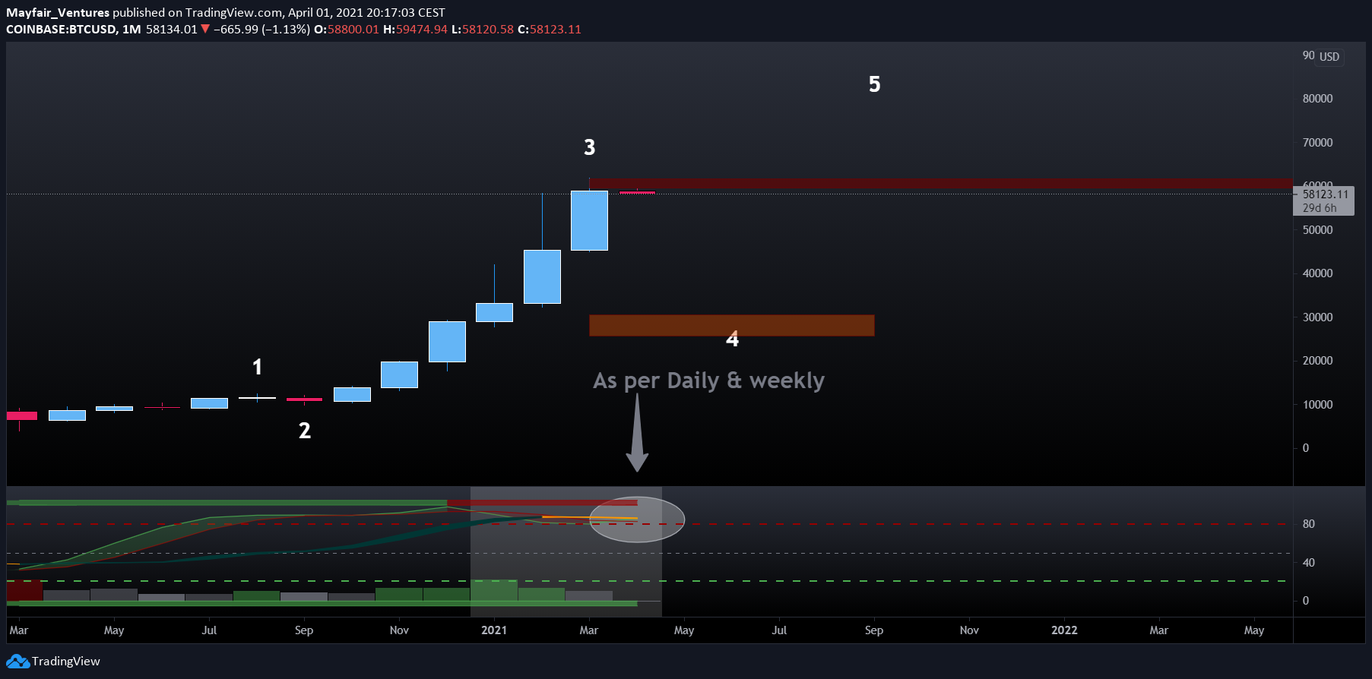Click the high value H:59474.94

point(415,29)
